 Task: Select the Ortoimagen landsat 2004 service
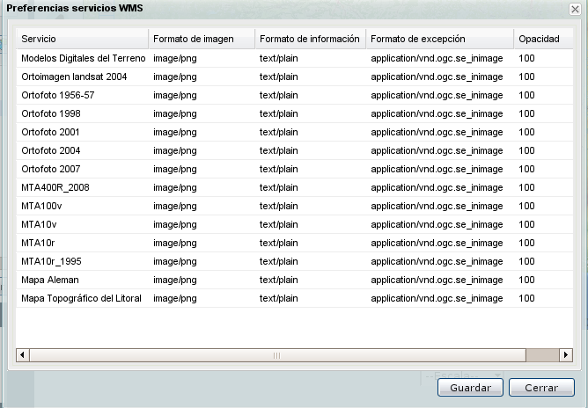coord(74,76)
